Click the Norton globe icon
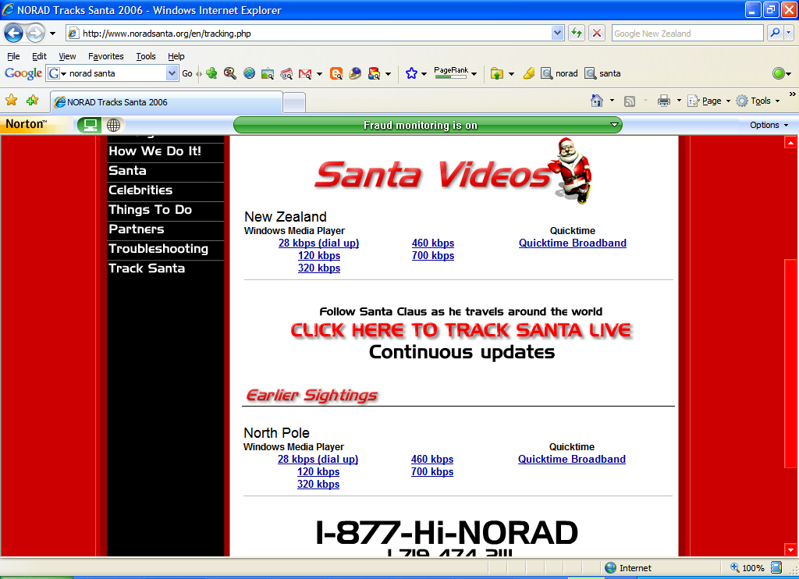The width and height of the screenshot is (799, 579). pos(114,125)
